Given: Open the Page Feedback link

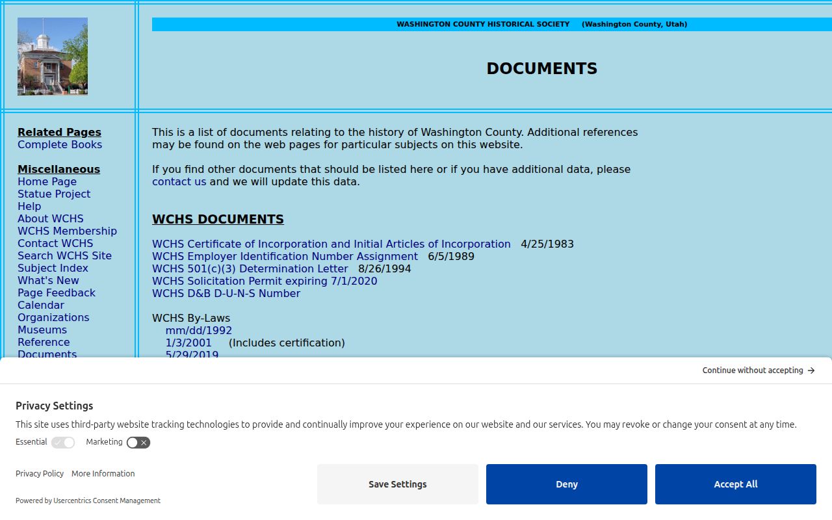Looking at the screenshot, I should coord(57,293).
